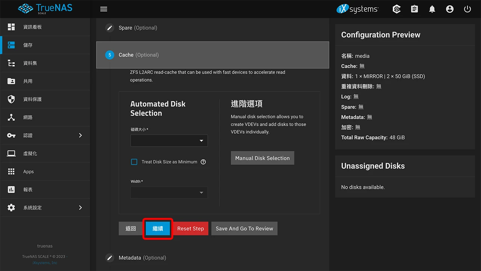481x271 pixels.
Task: Toggle the sidebar with the hamburger menu
Action: point(104,9)
